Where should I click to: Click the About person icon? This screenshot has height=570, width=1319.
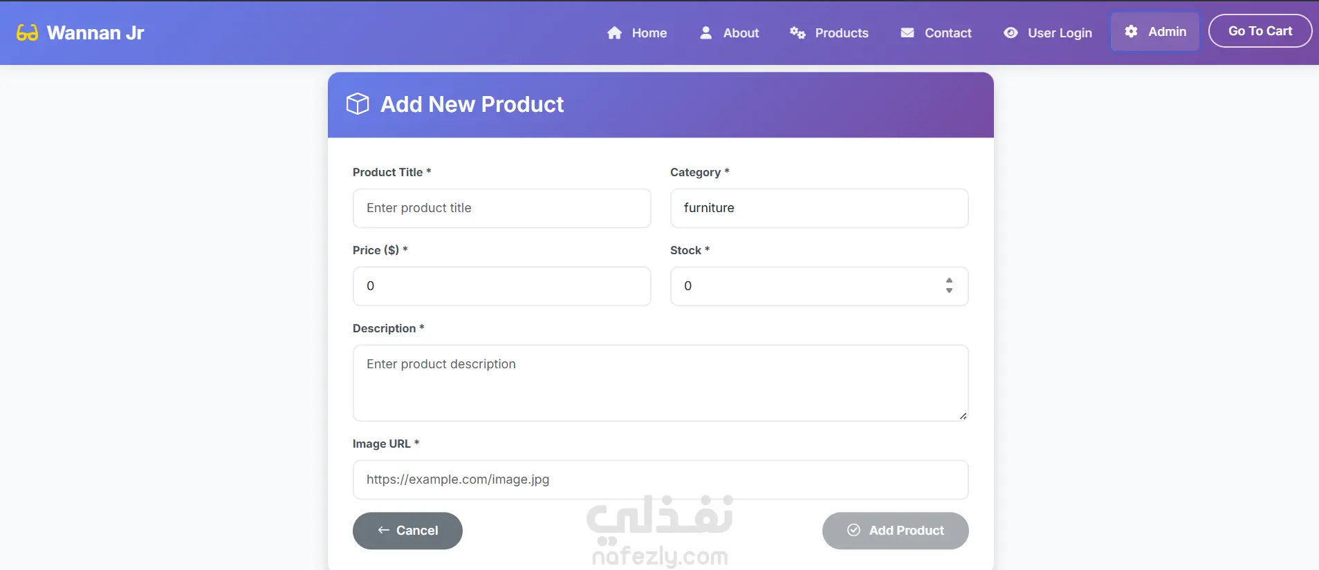705,33
